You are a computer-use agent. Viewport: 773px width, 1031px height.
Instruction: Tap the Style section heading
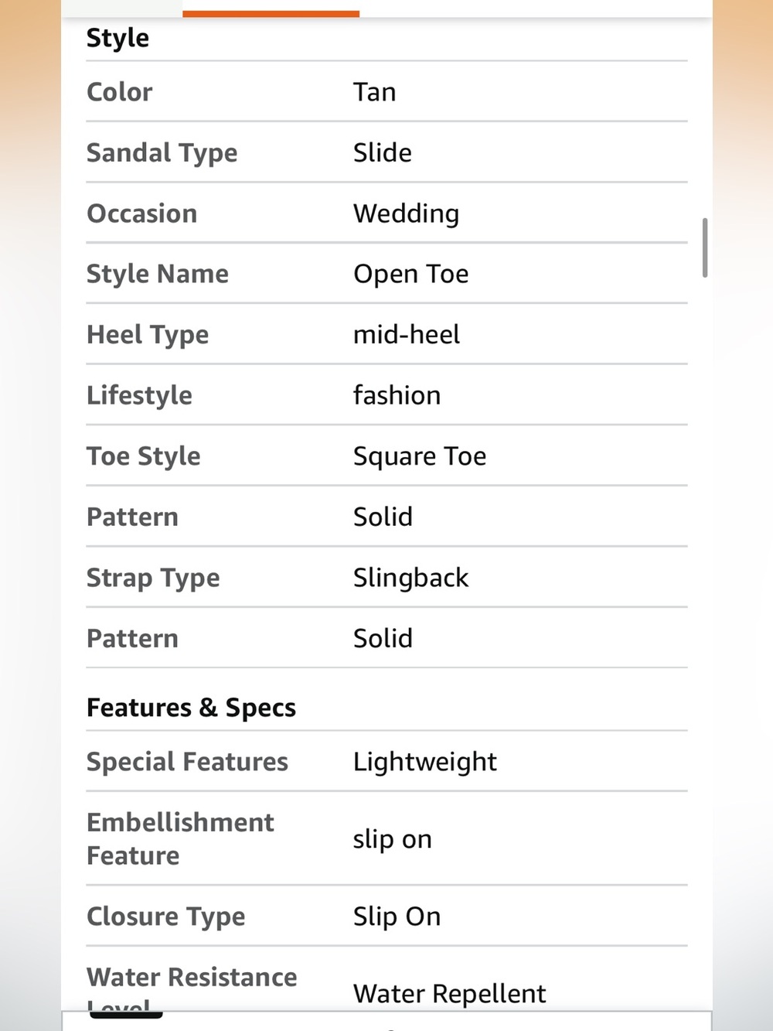point(117,38)
